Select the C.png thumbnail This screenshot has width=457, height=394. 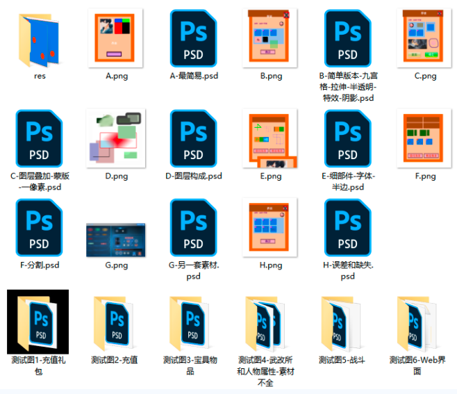tap(424, 38)
